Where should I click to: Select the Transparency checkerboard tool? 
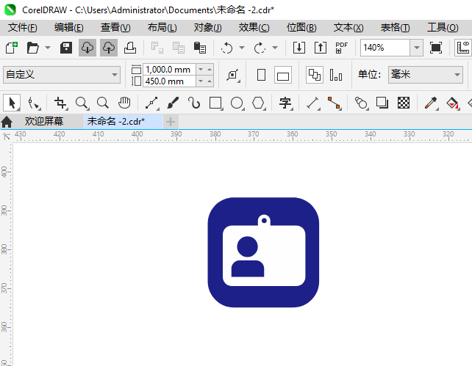point(404,103)
